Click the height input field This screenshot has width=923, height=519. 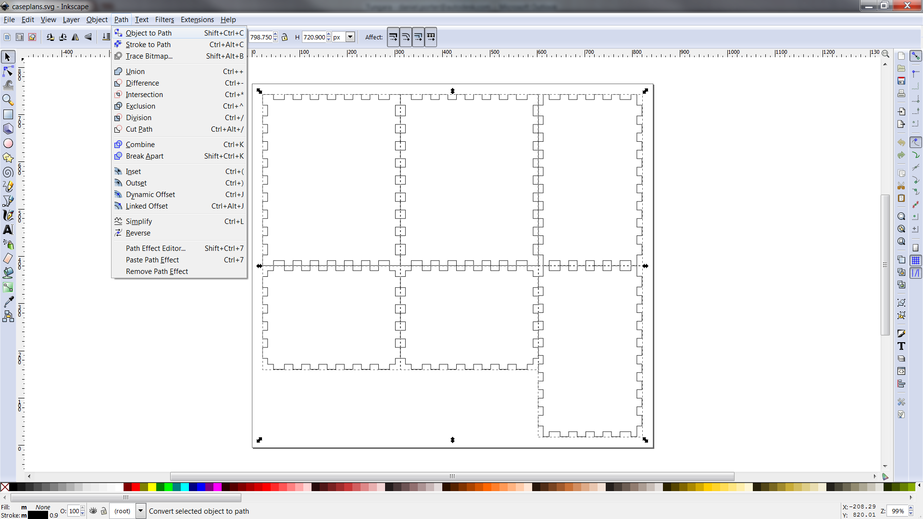click(314, 37)
